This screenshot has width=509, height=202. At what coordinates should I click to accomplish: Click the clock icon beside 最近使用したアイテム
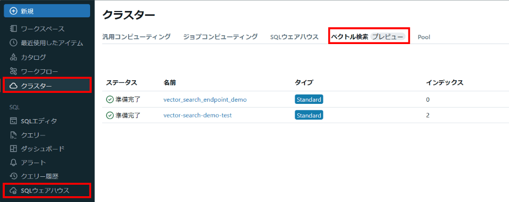click(13, 42)
